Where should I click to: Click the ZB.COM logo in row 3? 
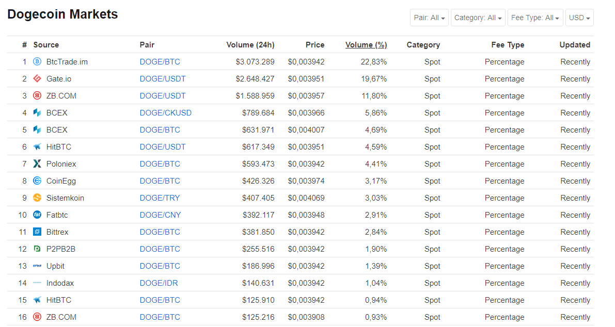click(x=37, y=95)
